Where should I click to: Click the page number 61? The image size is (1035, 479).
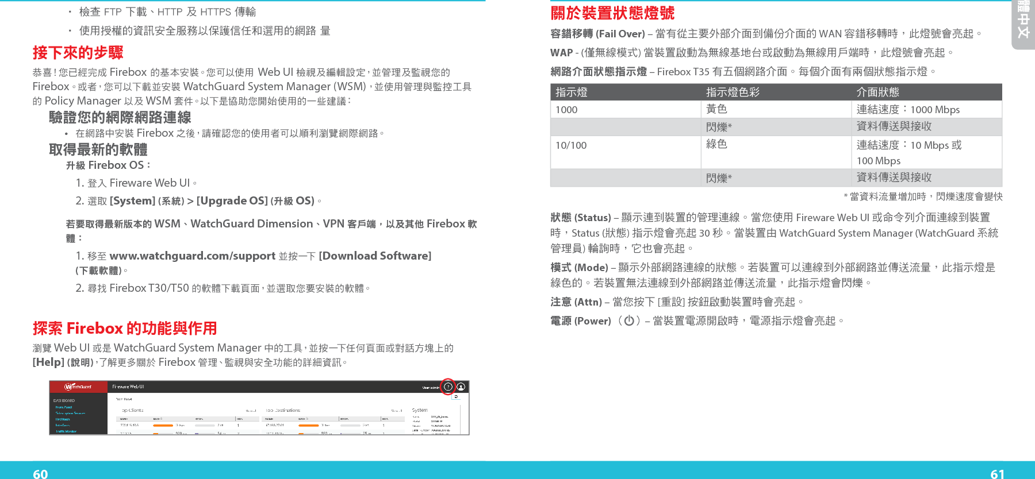pyautogui.click(x=998, y=473)
